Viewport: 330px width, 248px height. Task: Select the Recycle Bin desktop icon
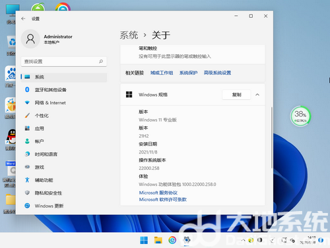pos(12,42)
